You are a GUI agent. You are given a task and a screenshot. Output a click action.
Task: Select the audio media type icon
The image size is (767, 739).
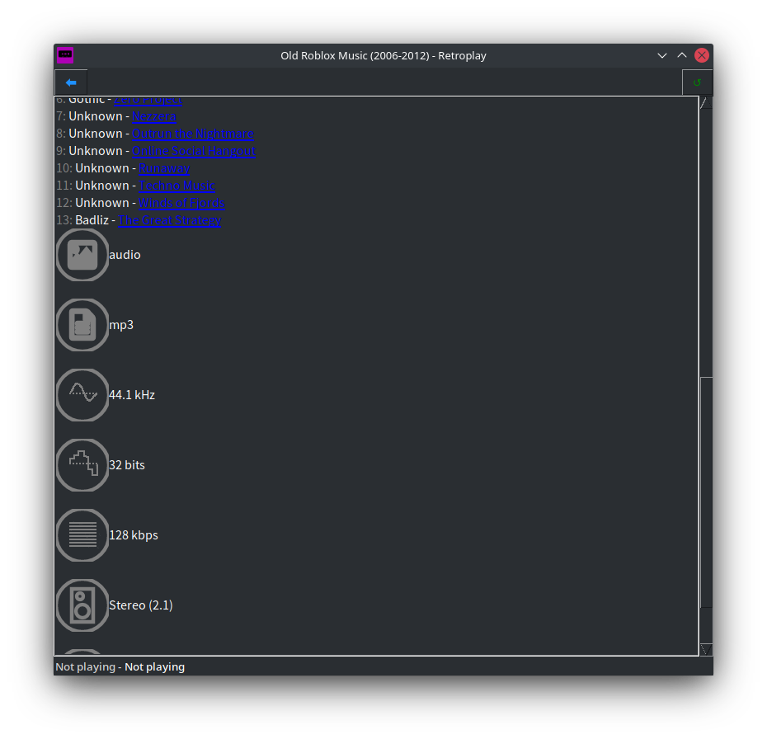(x=82, y=255)
